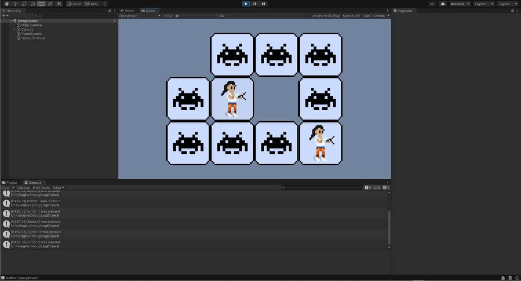Lock the Inspector panel
Screen dimensions: 521x281
pyautogui.click(x=512, y=10)
